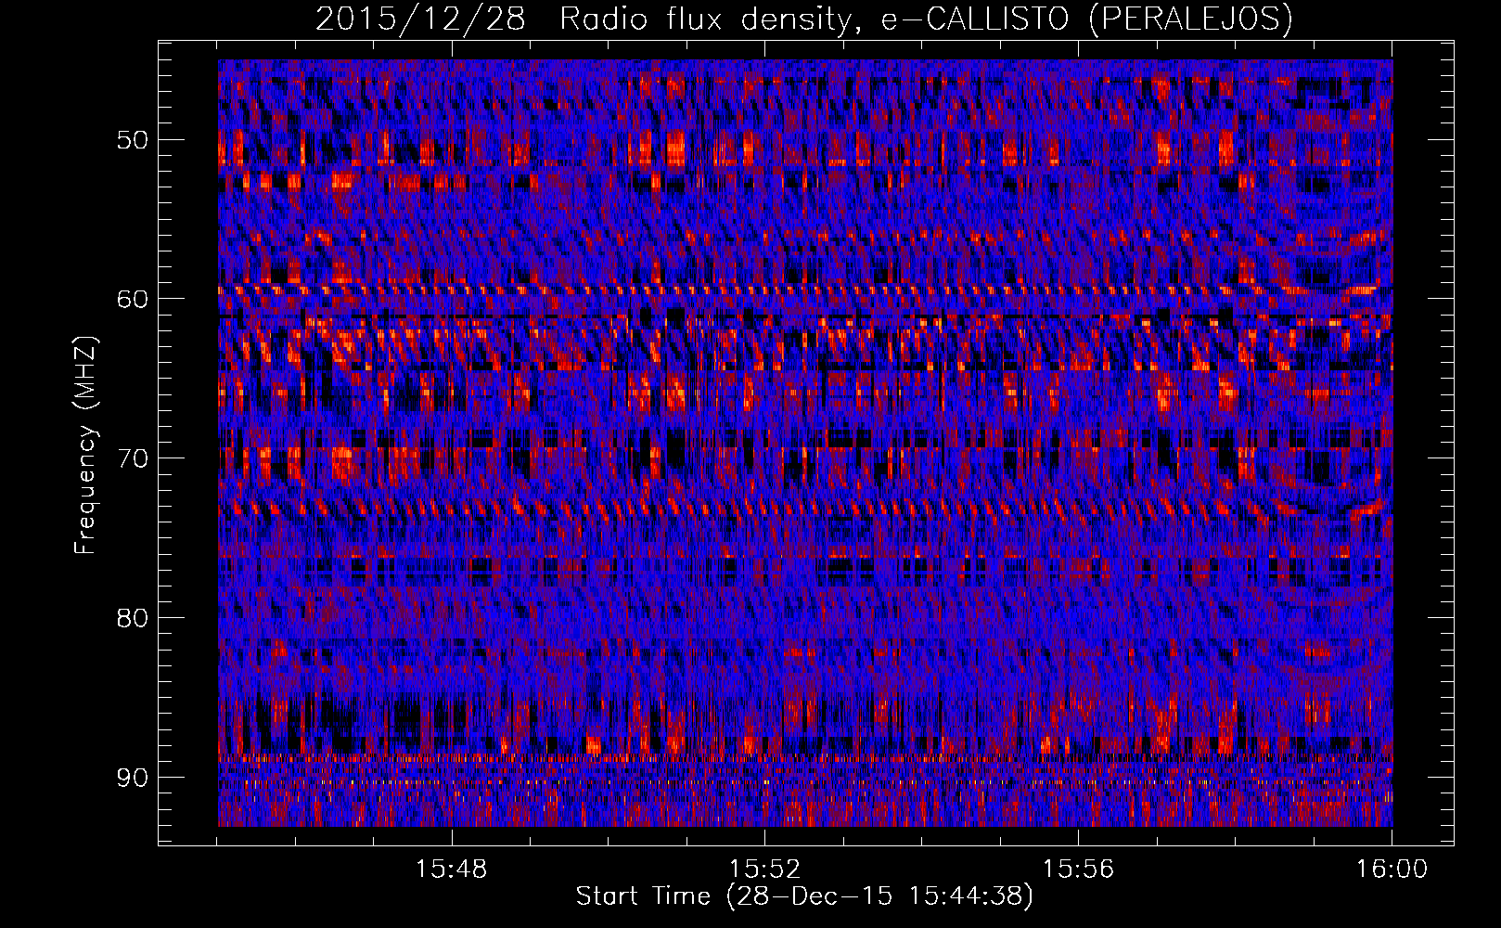Click the '15:52' time tick label
Screen dimensions: 1501x928
point(764,870)
